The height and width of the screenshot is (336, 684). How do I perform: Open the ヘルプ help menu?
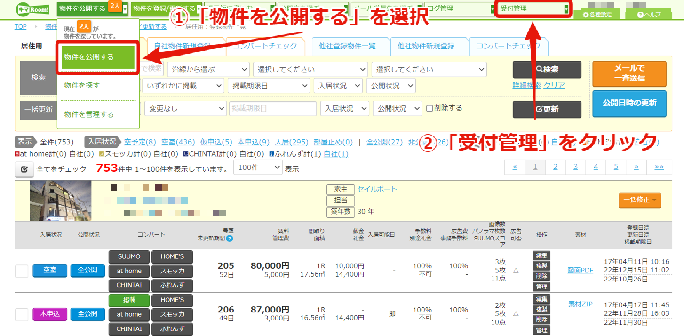point(649,15)
